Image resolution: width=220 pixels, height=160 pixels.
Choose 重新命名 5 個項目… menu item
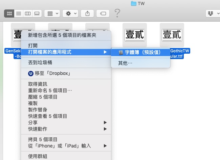click(x=66, y=90)
